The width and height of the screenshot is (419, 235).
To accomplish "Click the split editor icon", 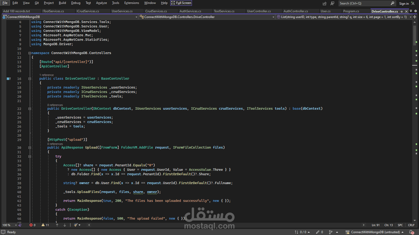I will click(415, 17).
